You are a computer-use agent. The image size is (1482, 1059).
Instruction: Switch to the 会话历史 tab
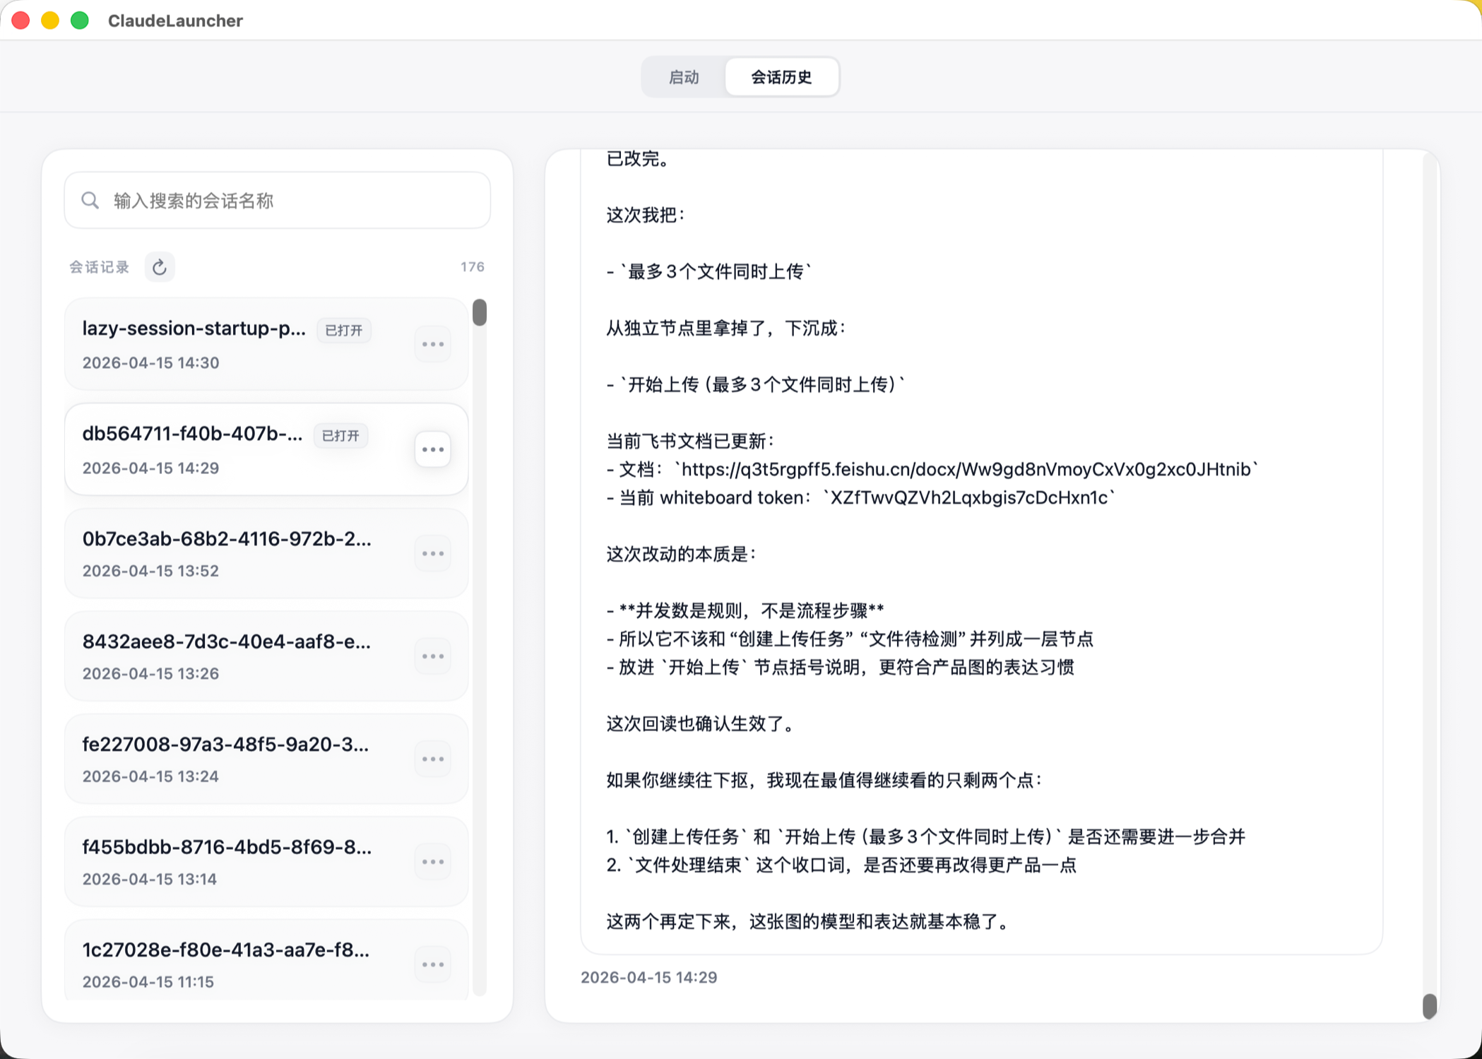point(781,77)
